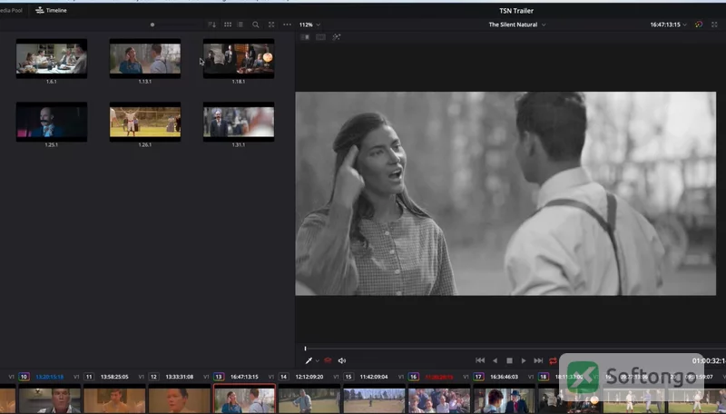Image resolution: width=726 pixels, height=414 pixels.
Task: Click clip 11 thumbnail in the filmstrip
Action: tap(114, 400)
